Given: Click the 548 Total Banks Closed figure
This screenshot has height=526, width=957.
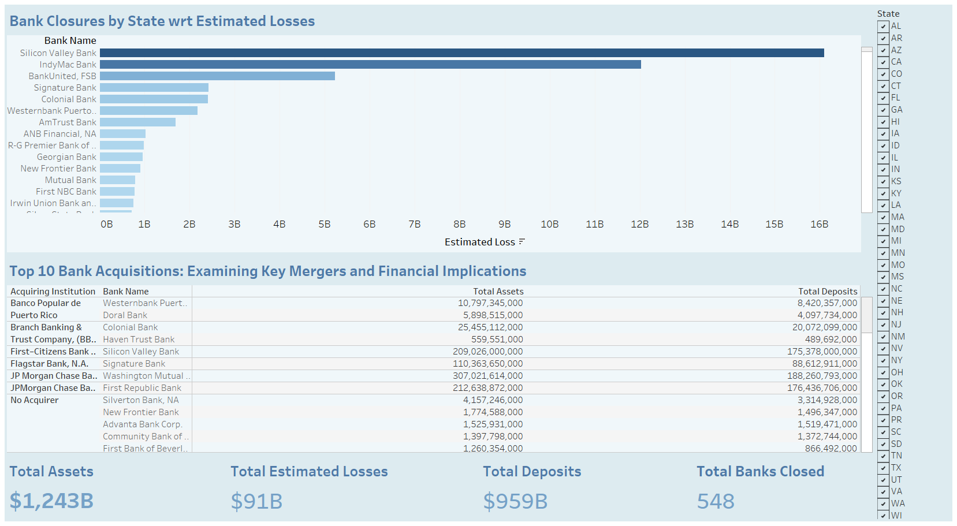Looking at the screenshot, I should [x=716, y=501].
